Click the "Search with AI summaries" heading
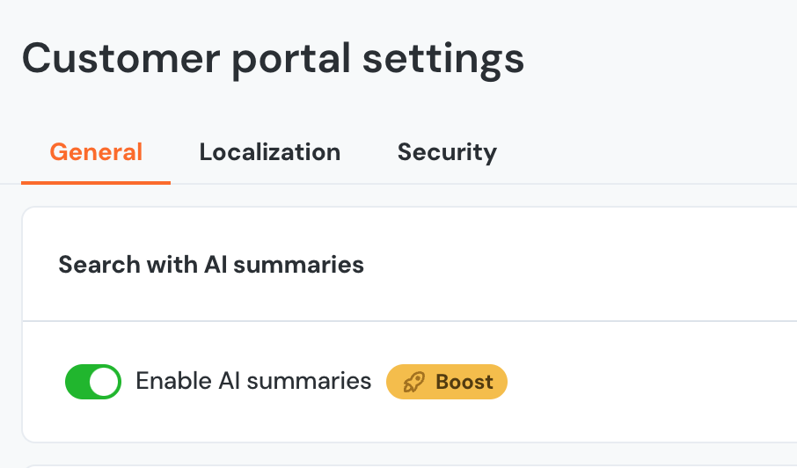This screenshot has width=797, height=468. coord(211,264)
